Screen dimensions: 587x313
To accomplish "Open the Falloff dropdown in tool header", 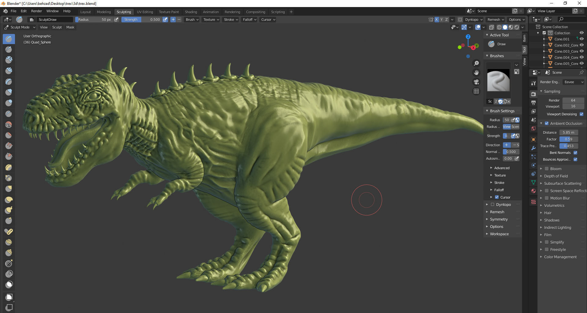I will coord(249,20).
